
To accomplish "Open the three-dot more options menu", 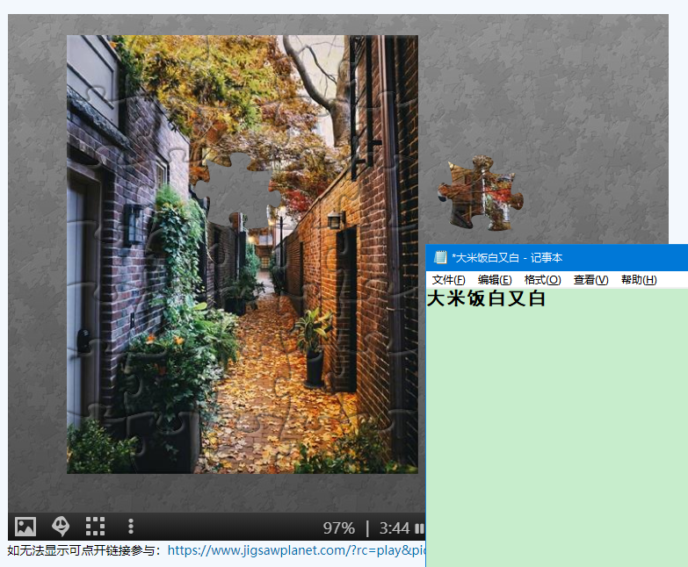I will tap(131, 527).
